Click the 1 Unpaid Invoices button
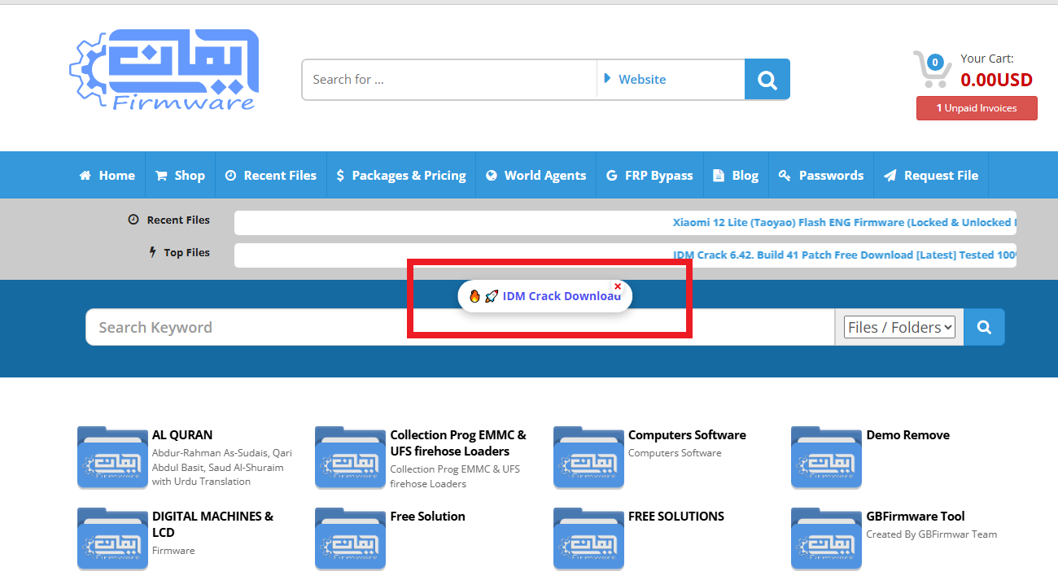1058x580 pixels. pyautogui.click(x=977, y=108)
